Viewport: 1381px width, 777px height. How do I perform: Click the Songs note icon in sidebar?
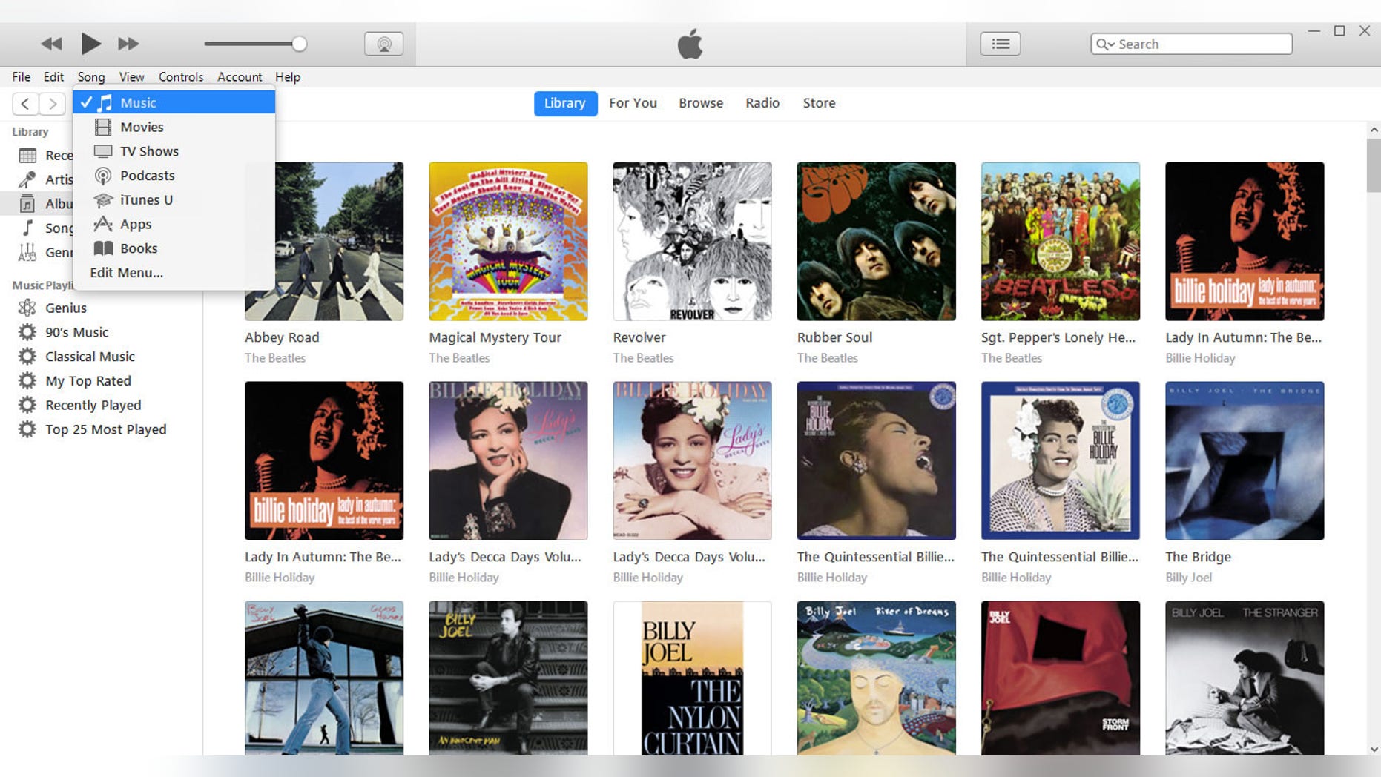(x=27, y=228)
